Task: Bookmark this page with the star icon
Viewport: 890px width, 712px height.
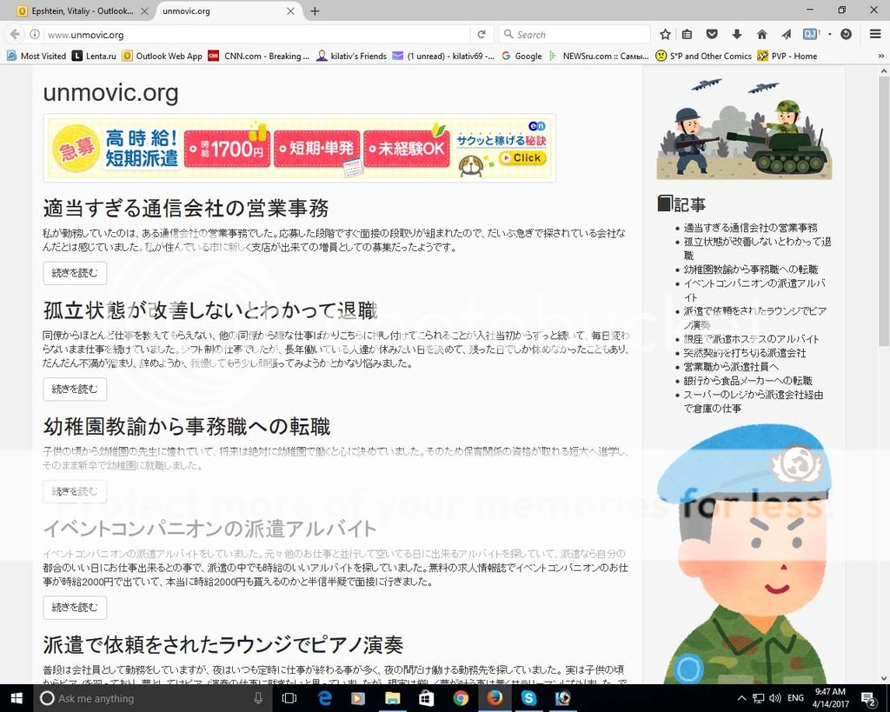Action: coord(665,35)
